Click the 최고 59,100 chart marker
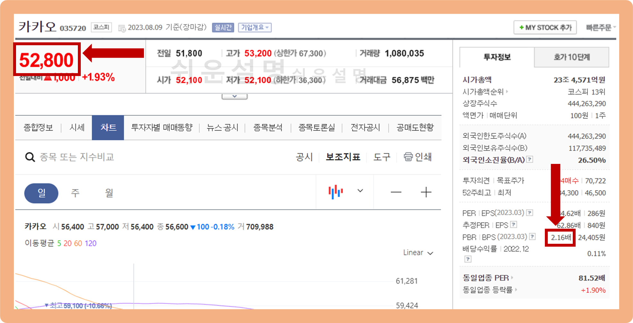633x323 pixels. pos(78,305)
